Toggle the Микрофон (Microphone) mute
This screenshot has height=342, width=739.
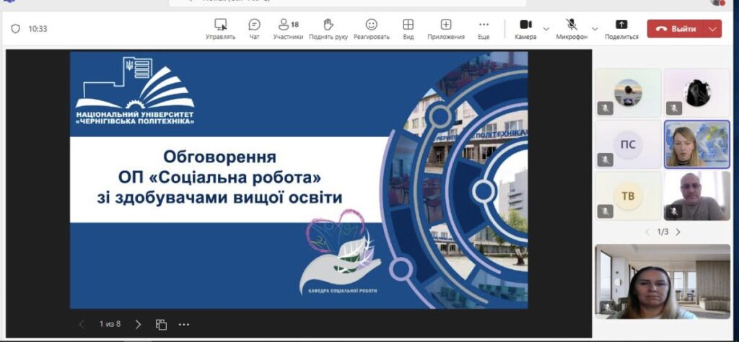point(571,25)
